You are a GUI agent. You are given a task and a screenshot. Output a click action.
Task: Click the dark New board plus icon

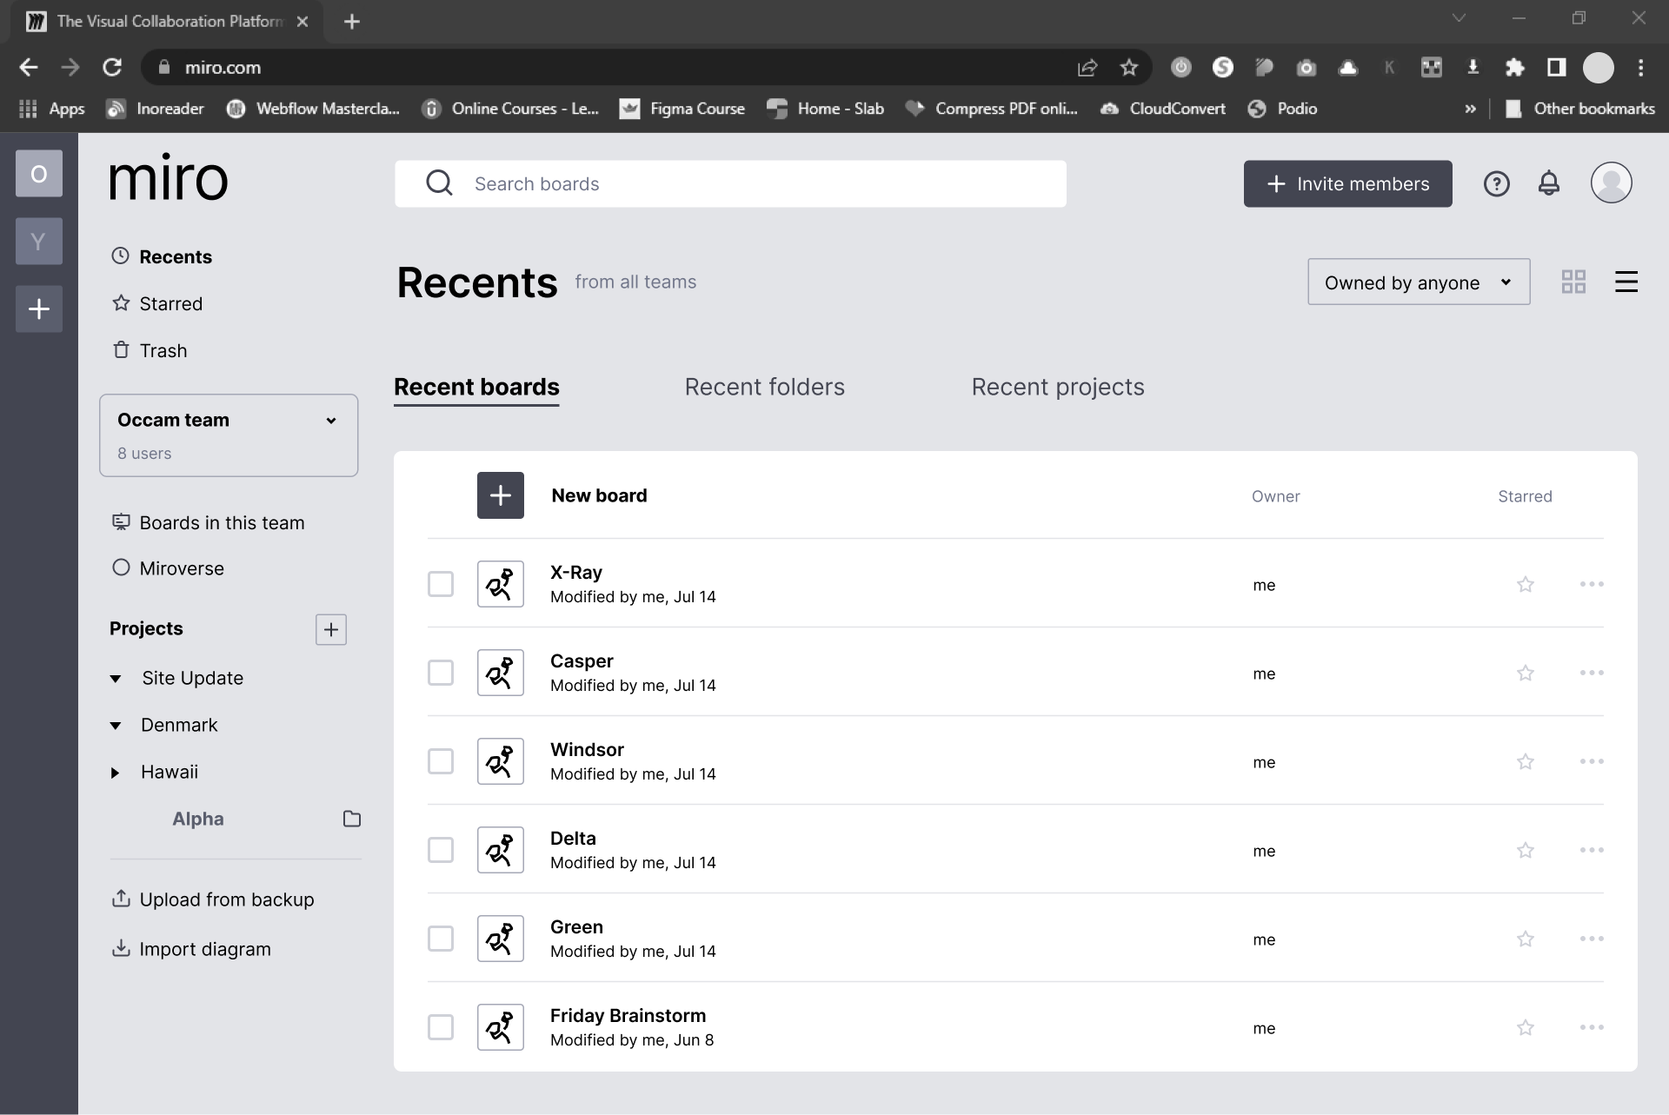(500, 495)
